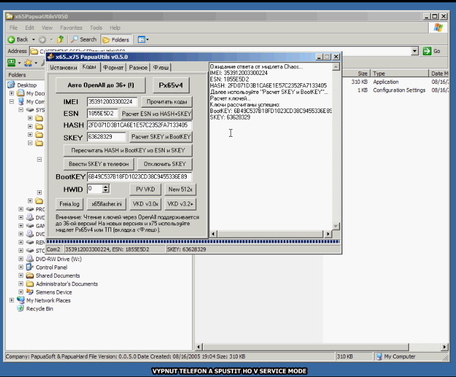Click the Type column header
Image resolution: width=456 pixels, height=377 pixels.
(400, 73)
